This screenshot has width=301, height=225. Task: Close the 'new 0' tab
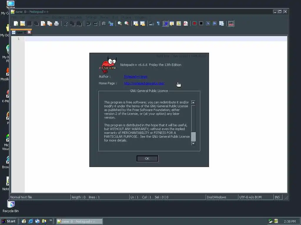[x=29, y=32]
